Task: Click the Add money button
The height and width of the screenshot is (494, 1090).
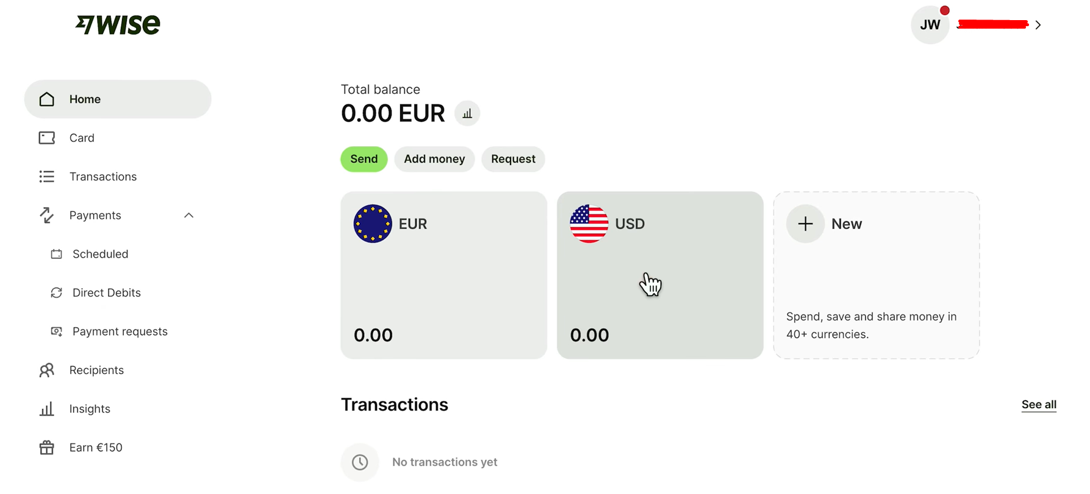Action: tap(434, 159)
